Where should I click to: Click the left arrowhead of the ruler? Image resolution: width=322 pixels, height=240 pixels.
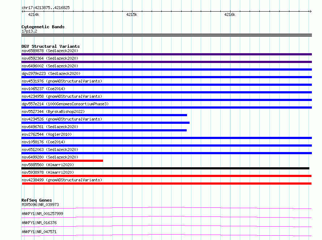point(22,11)
